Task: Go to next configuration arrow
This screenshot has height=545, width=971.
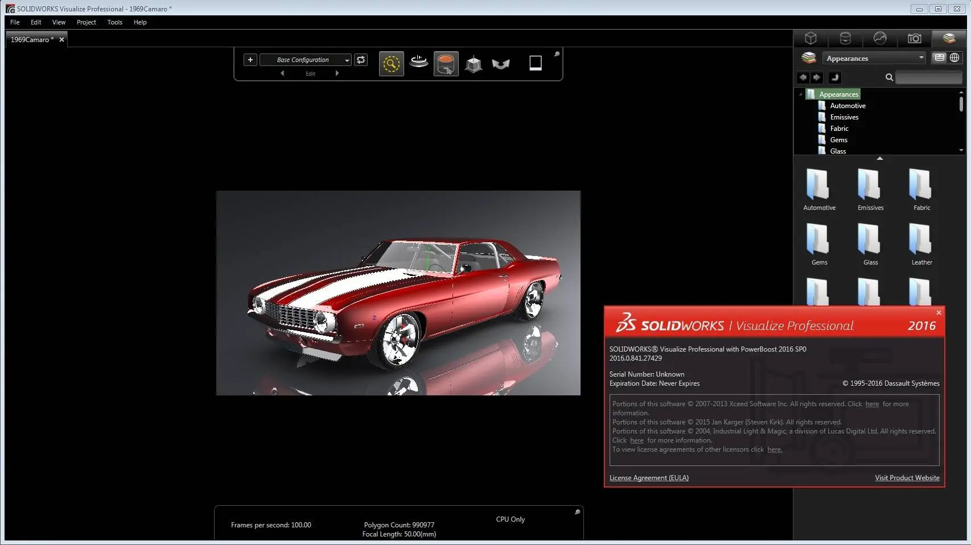Action: click(337, 73)
